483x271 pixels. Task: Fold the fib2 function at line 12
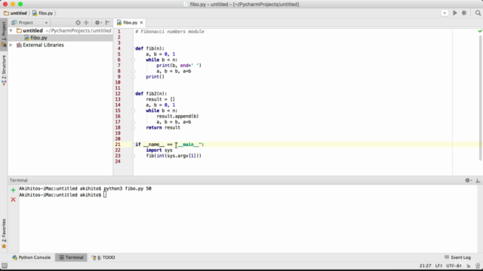click(x=134, y=93)
